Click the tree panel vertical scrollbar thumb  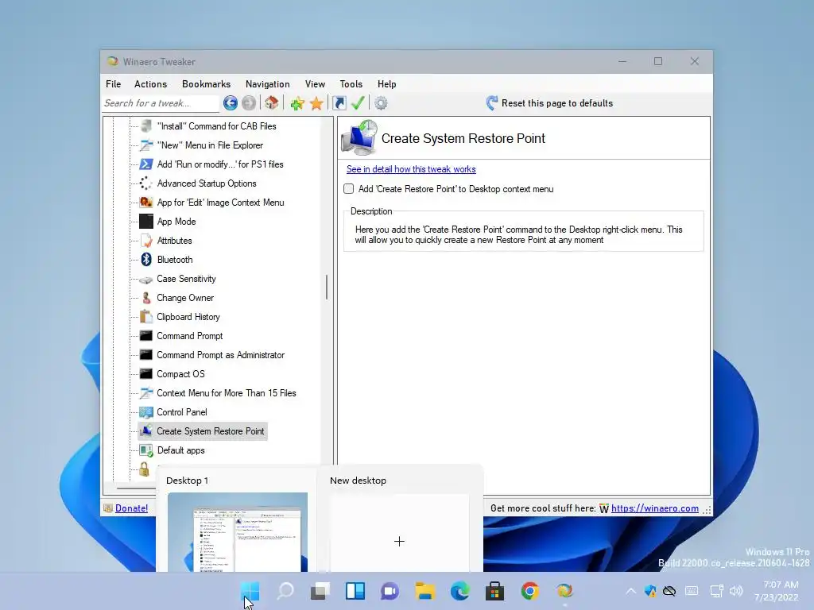327,287
